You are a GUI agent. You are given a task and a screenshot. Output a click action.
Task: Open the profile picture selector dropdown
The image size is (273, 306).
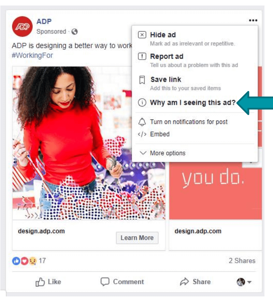[x=244, y=282]
